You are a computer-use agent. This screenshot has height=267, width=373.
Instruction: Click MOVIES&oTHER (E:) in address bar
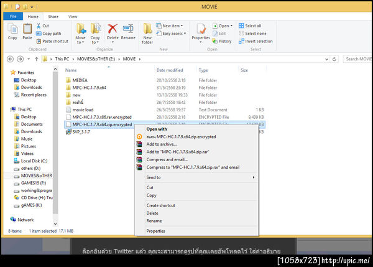pyautogui.click(x=96, y=59)
